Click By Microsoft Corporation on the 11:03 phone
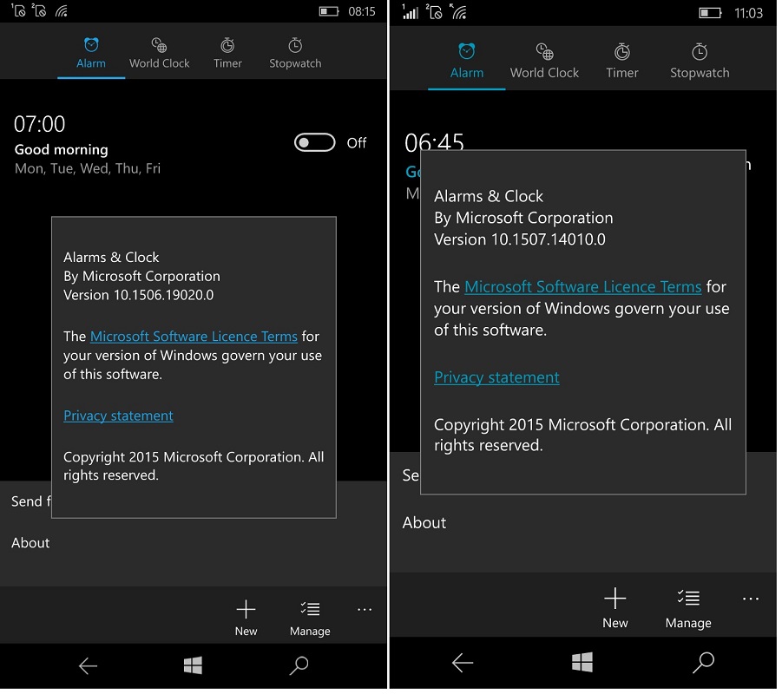 pos(523,218)
